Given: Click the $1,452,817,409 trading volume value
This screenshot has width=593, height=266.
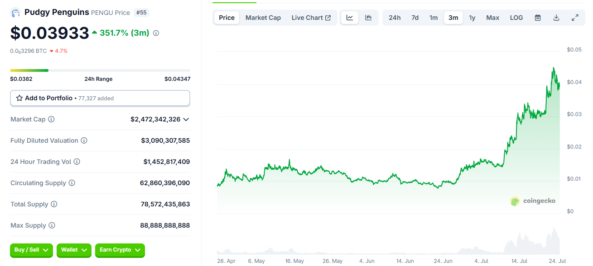Looking at the screenshot, I should 167,162.
